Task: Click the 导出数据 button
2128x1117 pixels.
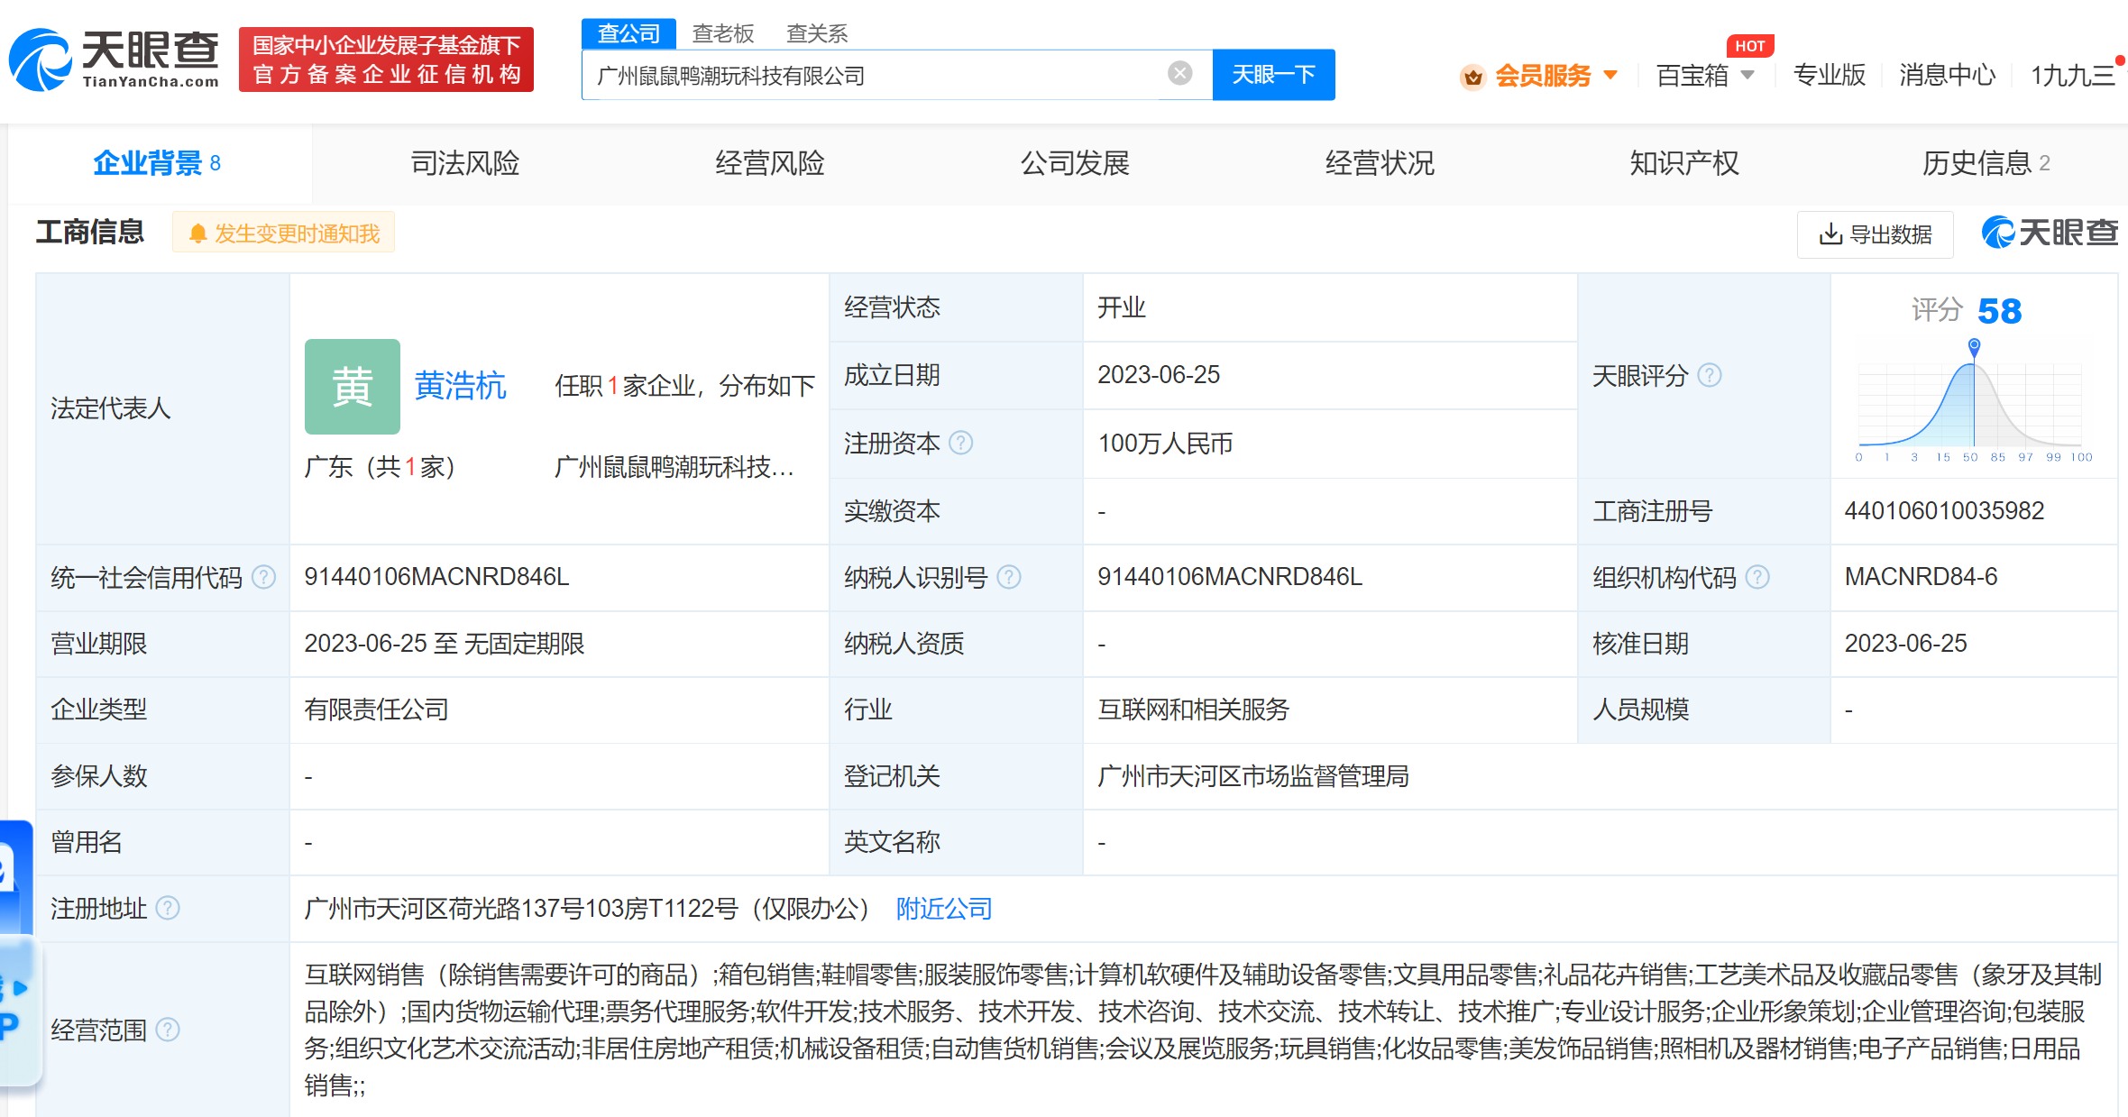Action: 1876,234
